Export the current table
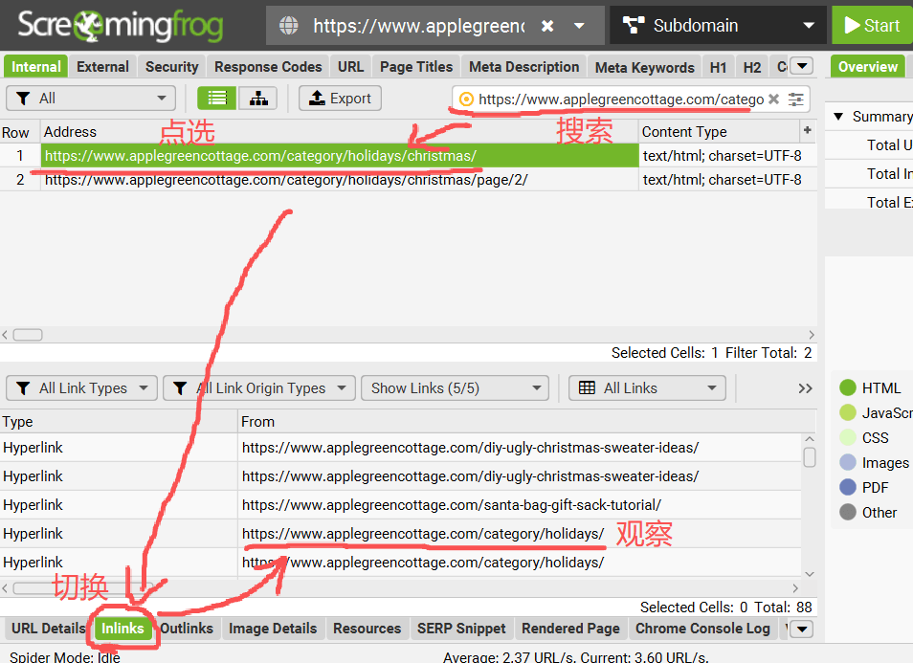Viewport: 913px width, 663px height. [x=340, y=99]
